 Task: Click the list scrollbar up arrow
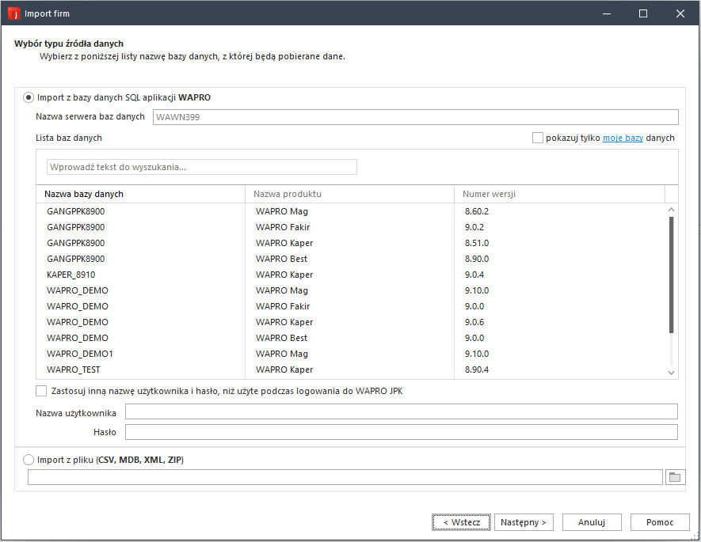[672, 210]
